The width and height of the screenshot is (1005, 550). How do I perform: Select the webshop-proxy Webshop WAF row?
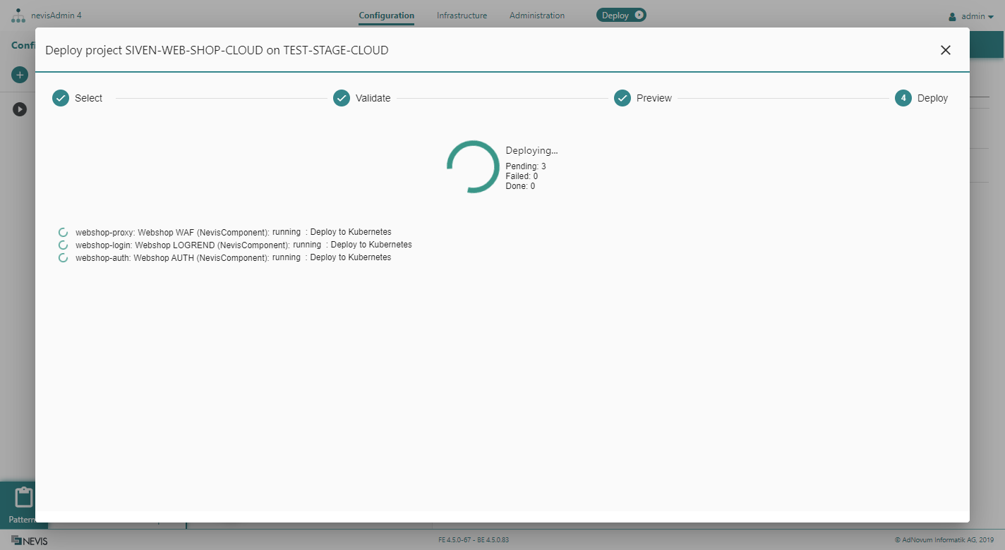coord(233,232)
